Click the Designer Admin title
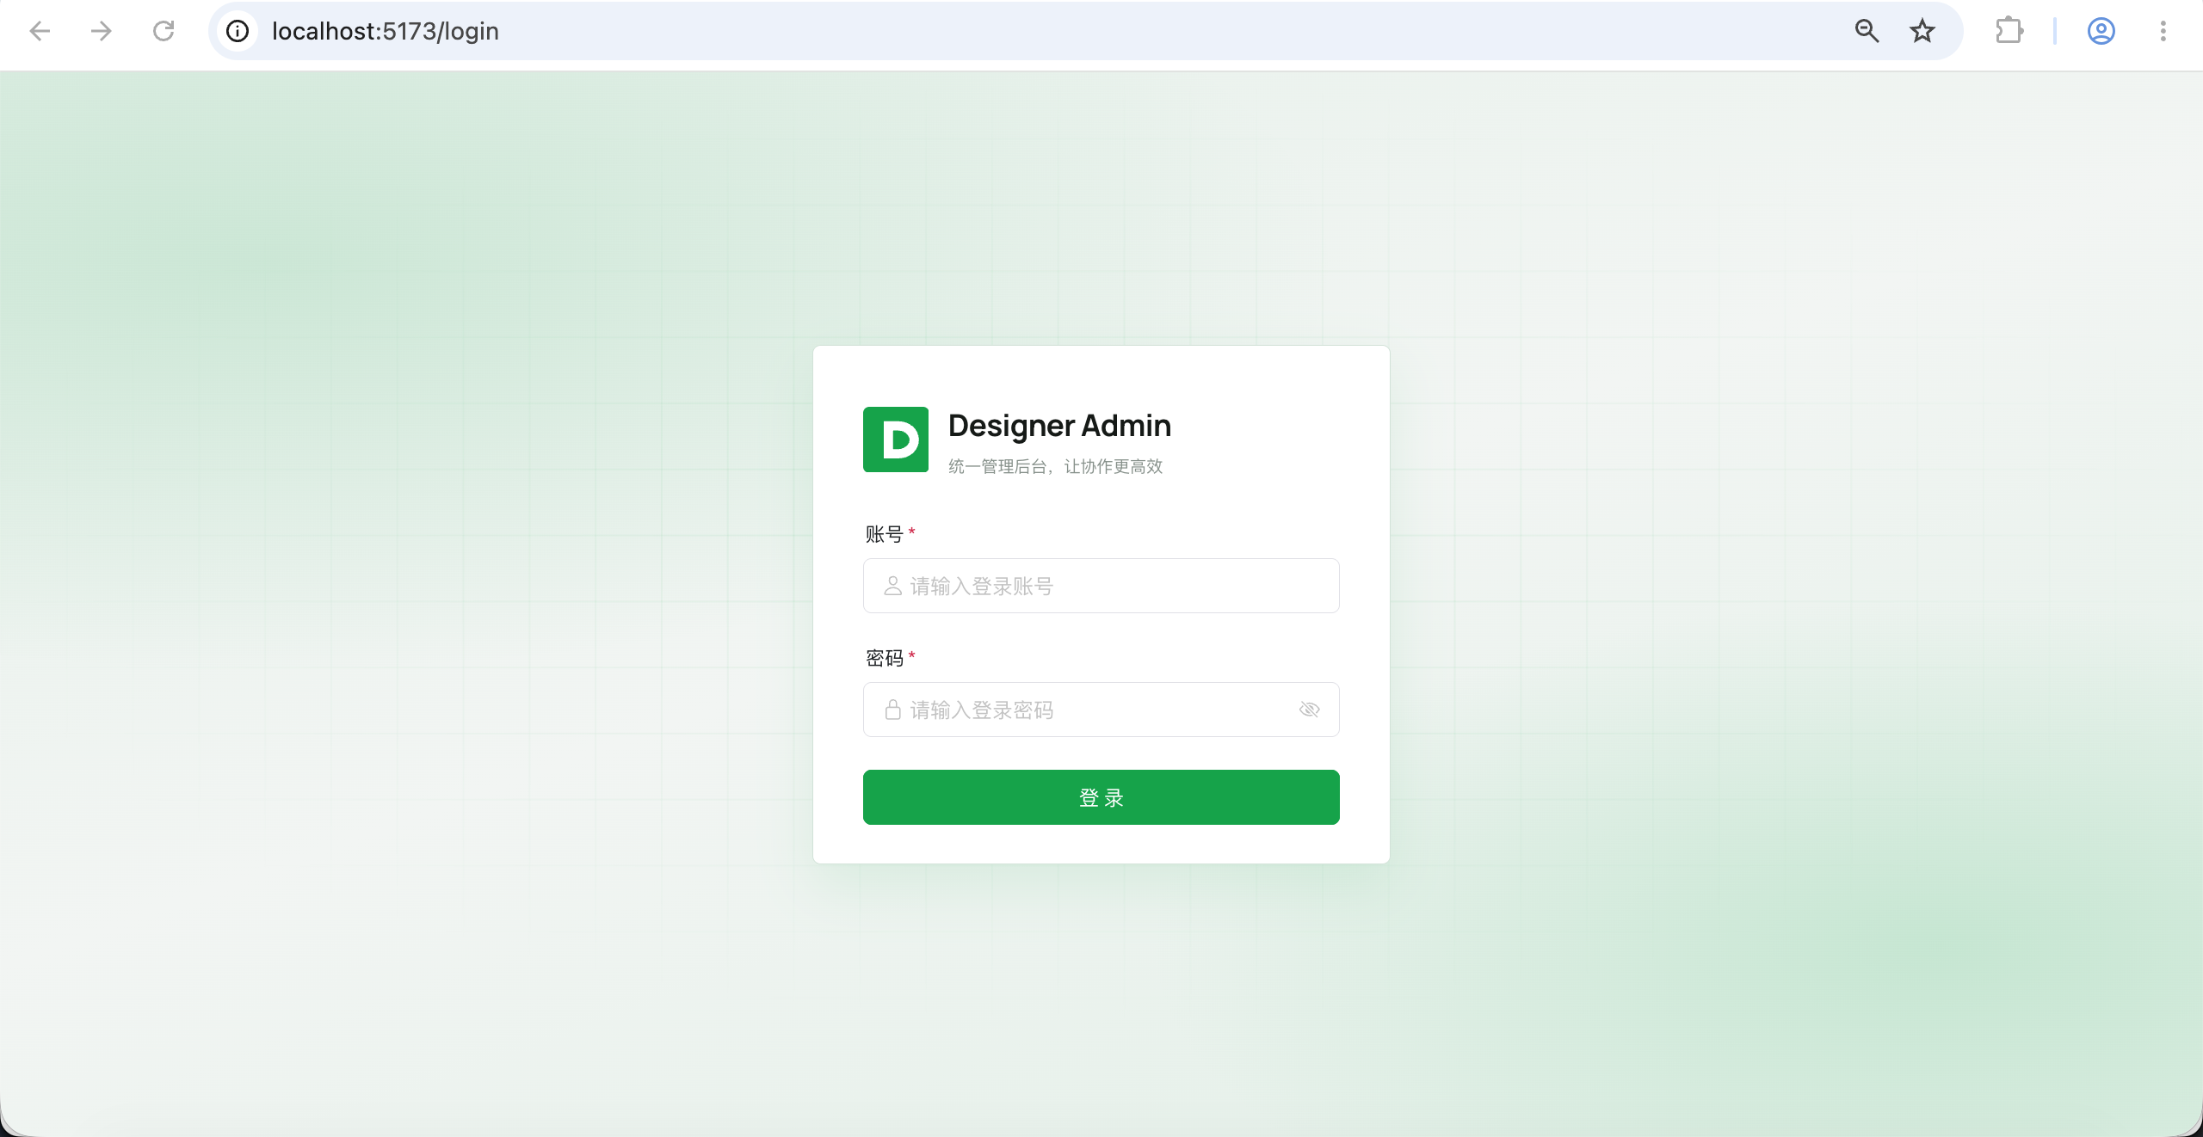 click(1059, 426)
